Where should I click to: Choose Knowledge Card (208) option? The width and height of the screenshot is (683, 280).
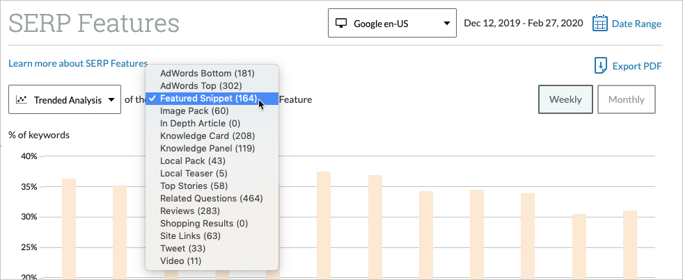[x=207, y=135]
